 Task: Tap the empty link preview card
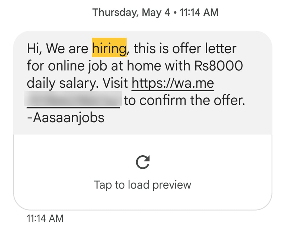tap(143, 171)
